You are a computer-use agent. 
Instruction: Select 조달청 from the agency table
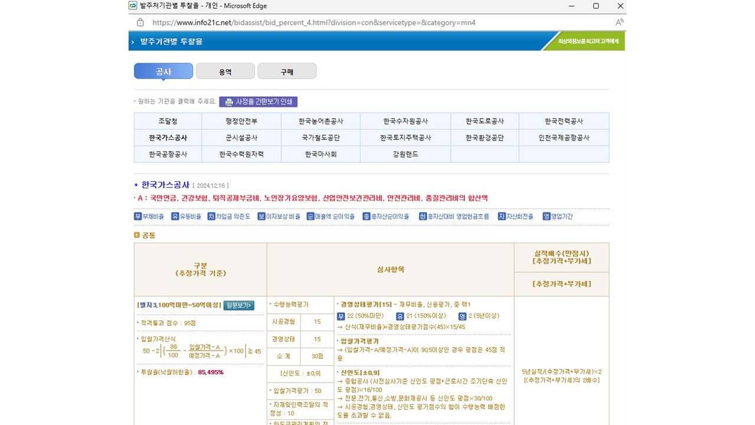pos(168,121)
